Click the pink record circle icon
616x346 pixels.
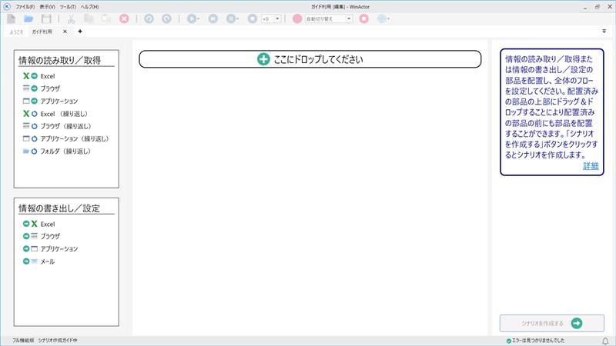coord(297,18)
